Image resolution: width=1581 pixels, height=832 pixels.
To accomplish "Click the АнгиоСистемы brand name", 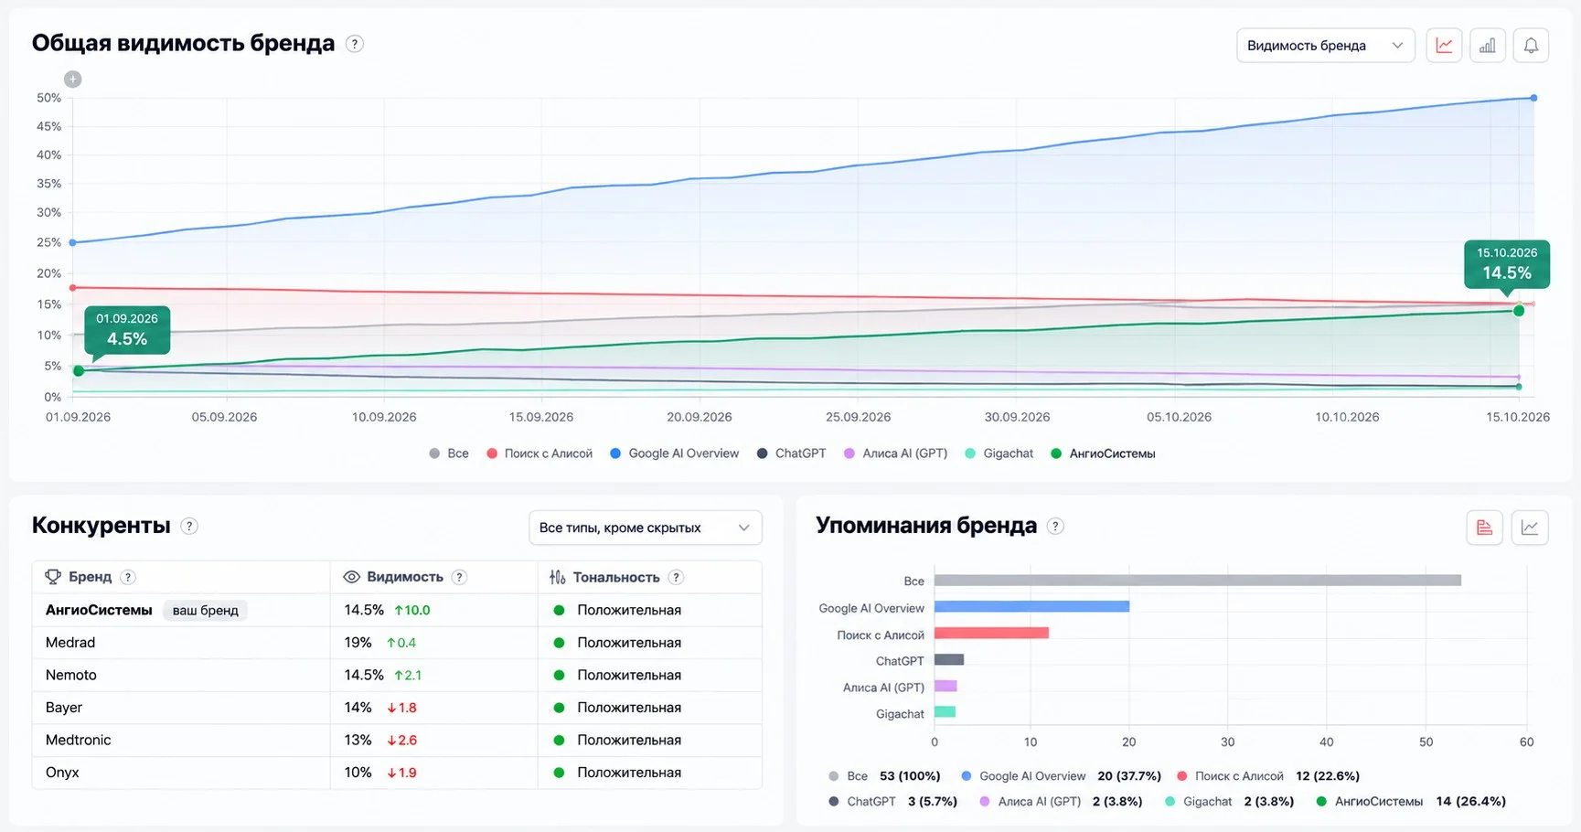I will point(99,610).
